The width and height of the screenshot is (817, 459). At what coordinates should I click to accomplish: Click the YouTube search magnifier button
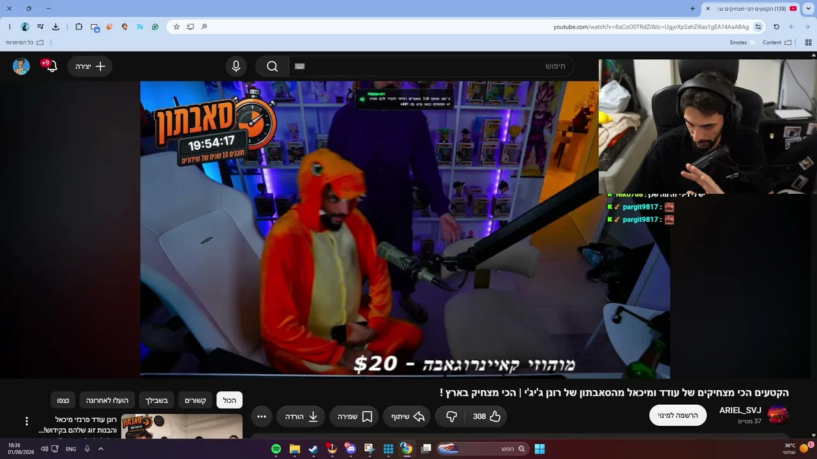tap(273, 66)
